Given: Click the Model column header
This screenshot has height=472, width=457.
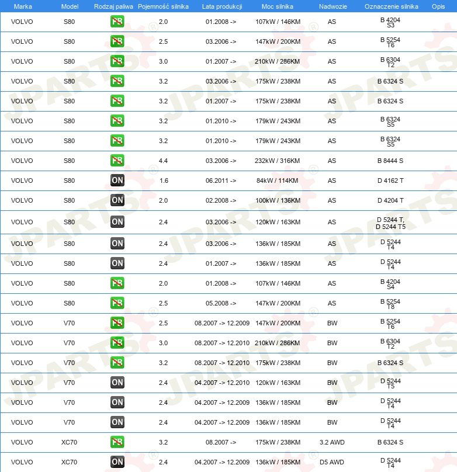Looking at the screenshot, I should pyautogui.click(x=70, y=6).
